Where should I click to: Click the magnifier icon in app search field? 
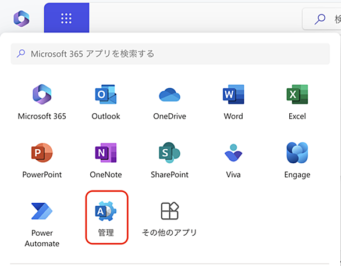point(21,53)
